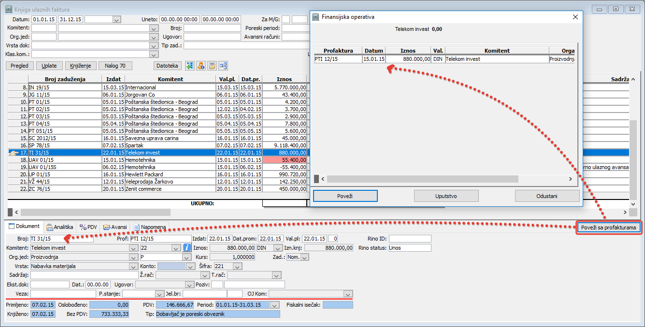
Task: Open the dropdown next to the Datum fields
Action: [116, 19]
